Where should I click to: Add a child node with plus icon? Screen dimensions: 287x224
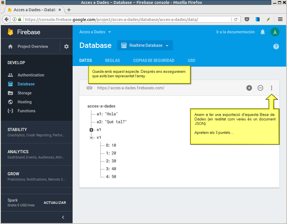pos(249,88)
